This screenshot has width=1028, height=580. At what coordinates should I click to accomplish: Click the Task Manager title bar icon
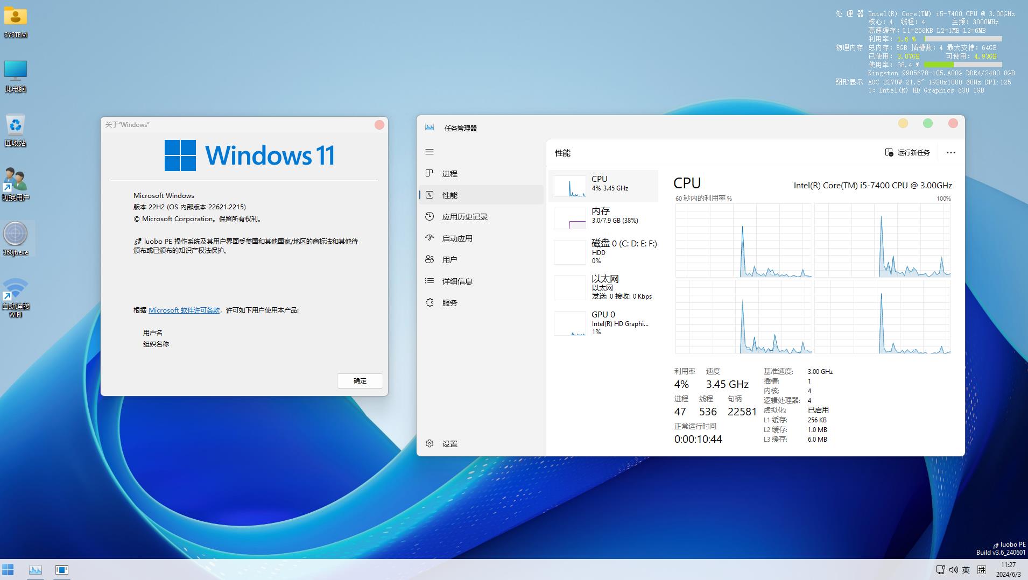pyautogui.click(x=429, y=128)
